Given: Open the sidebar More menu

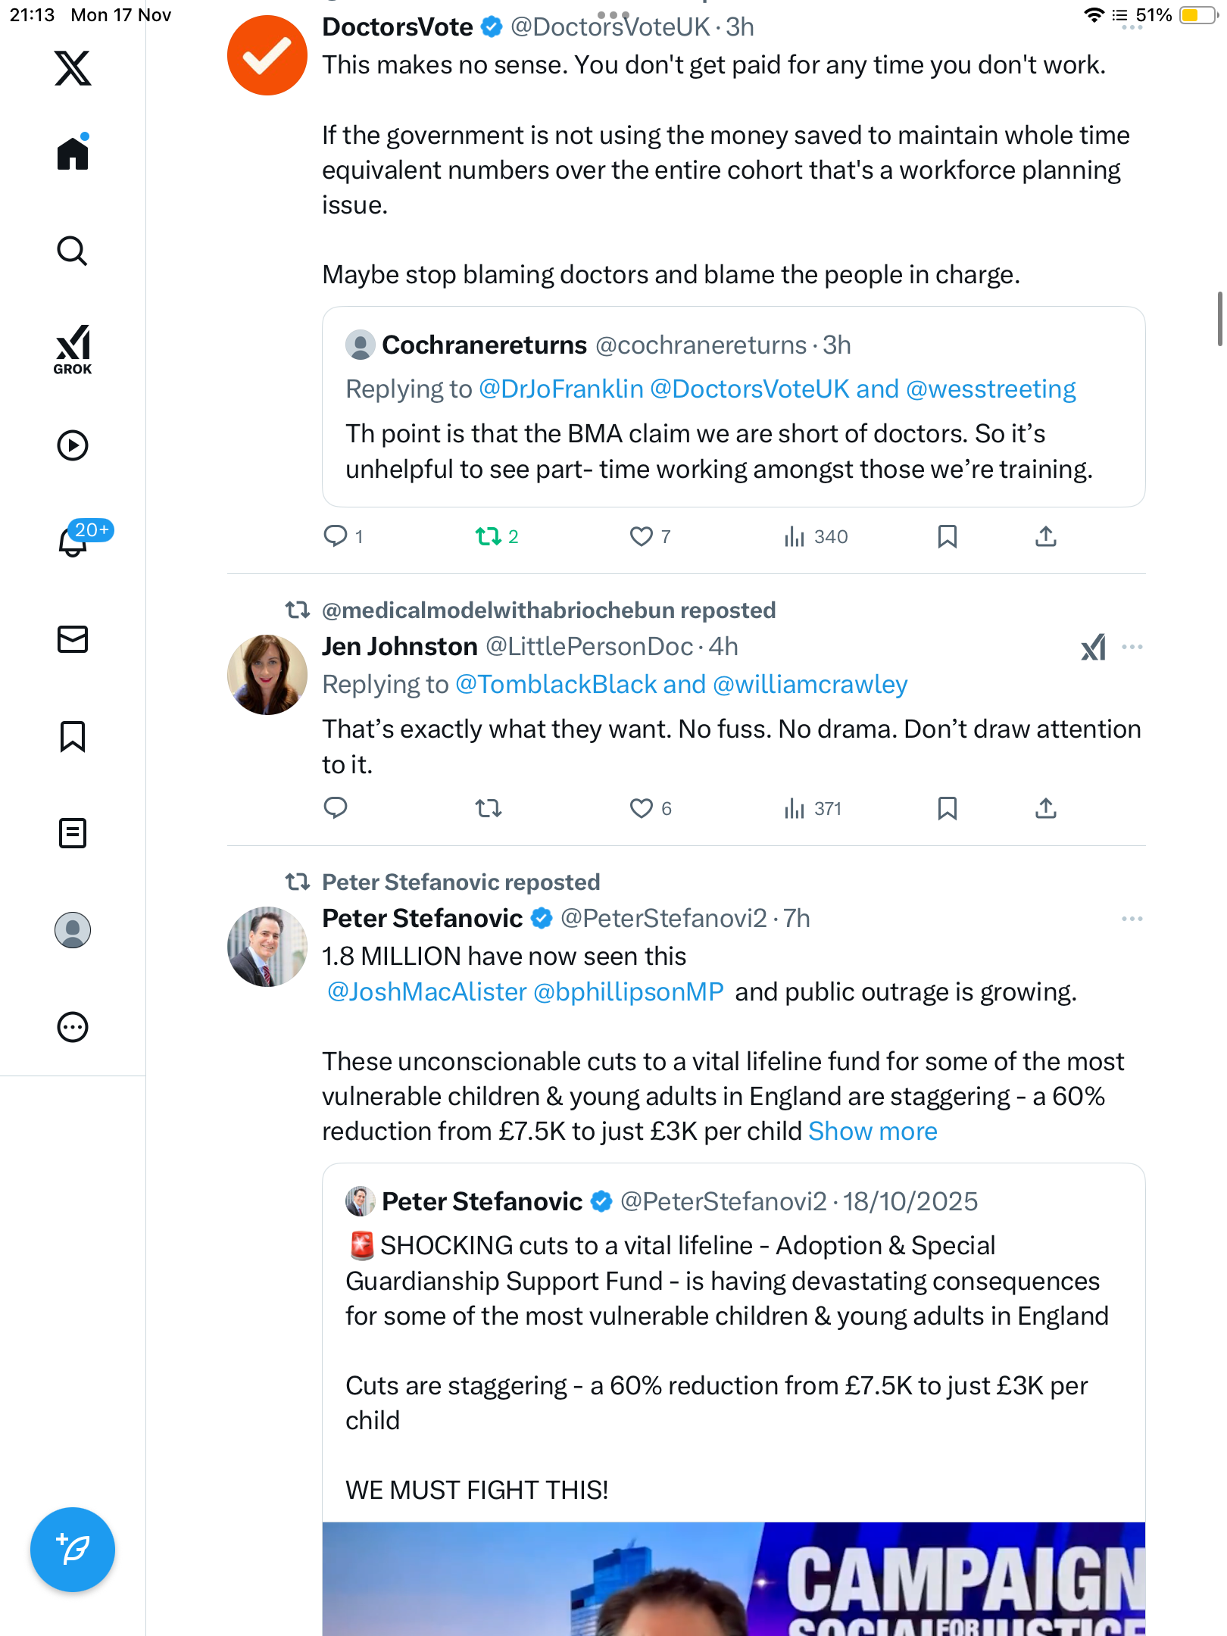Looking at the screenshot, I should click(73, 1027).
